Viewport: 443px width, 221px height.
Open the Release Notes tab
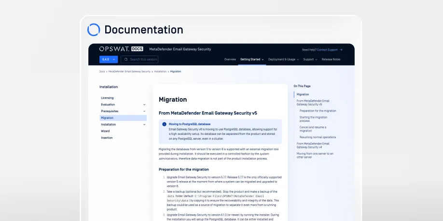(331, 60)
